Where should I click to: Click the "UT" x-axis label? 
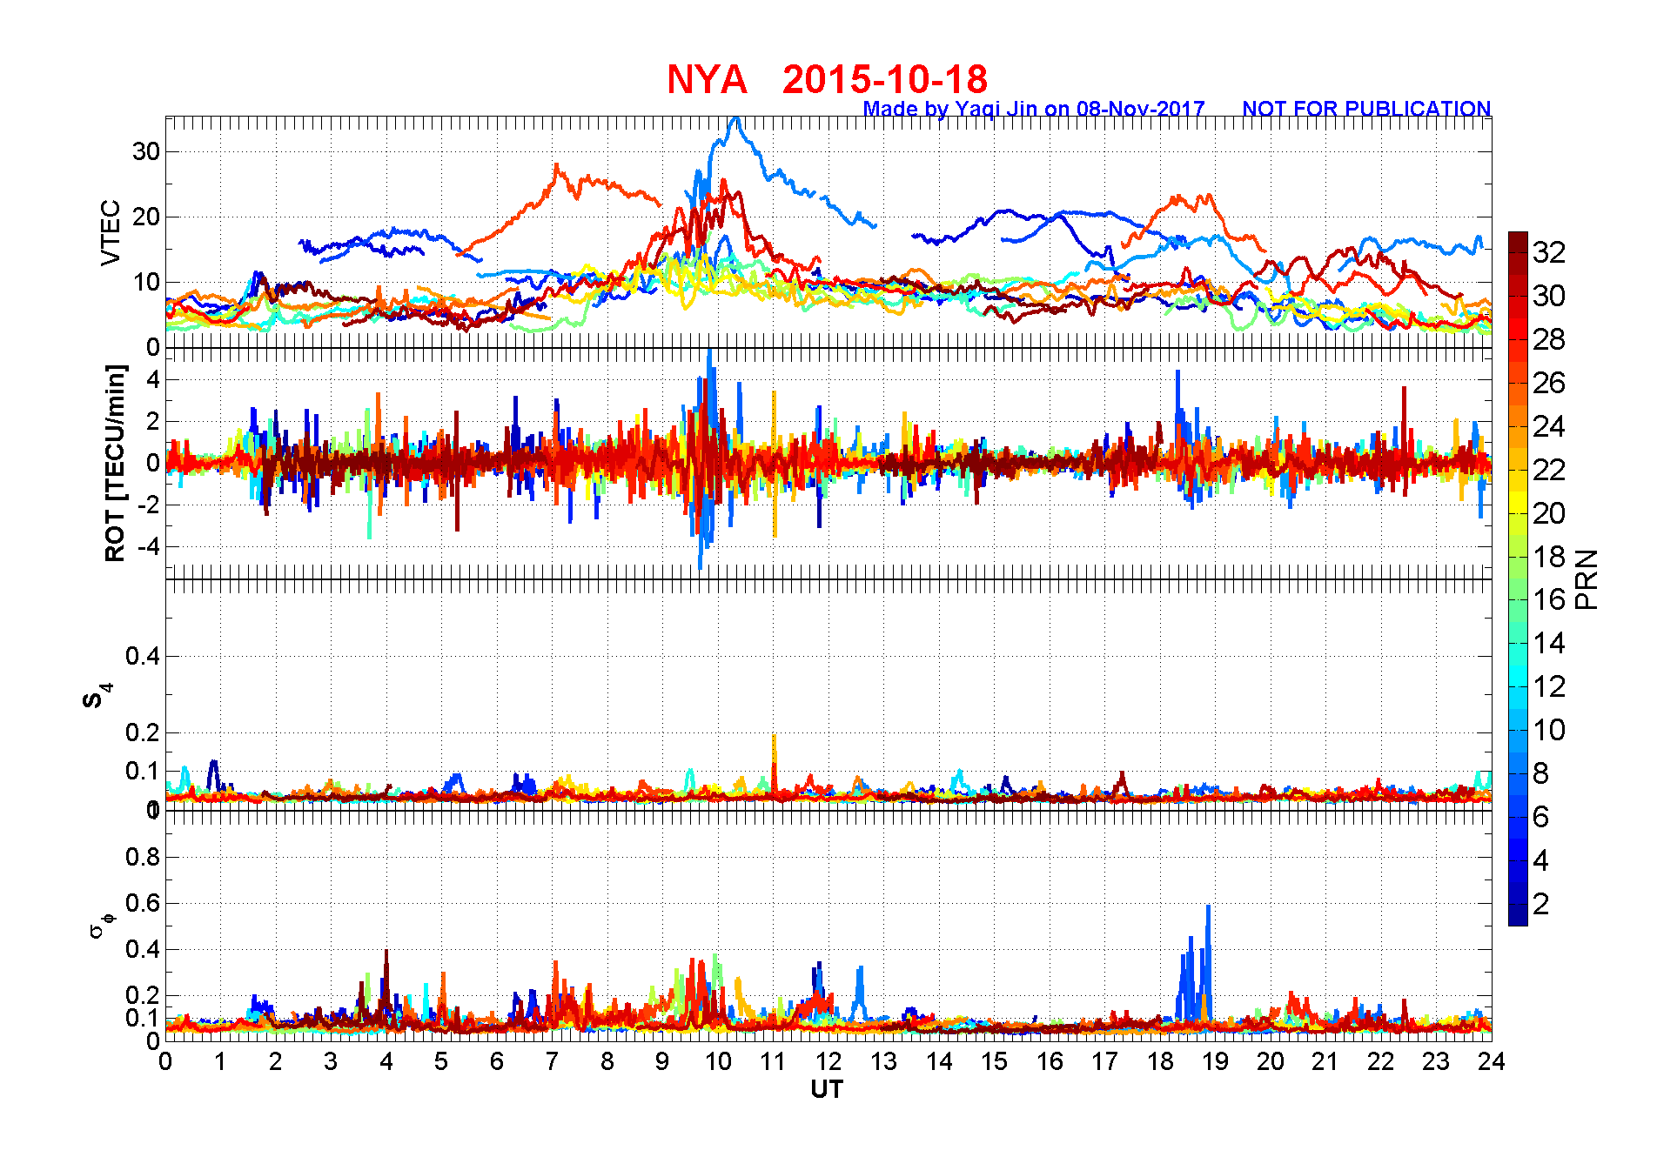pos(827,1089)
